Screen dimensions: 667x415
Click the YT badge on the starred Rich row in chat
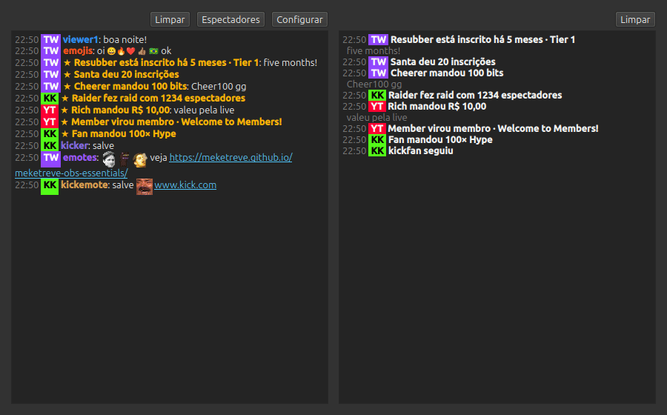[50, 110]
